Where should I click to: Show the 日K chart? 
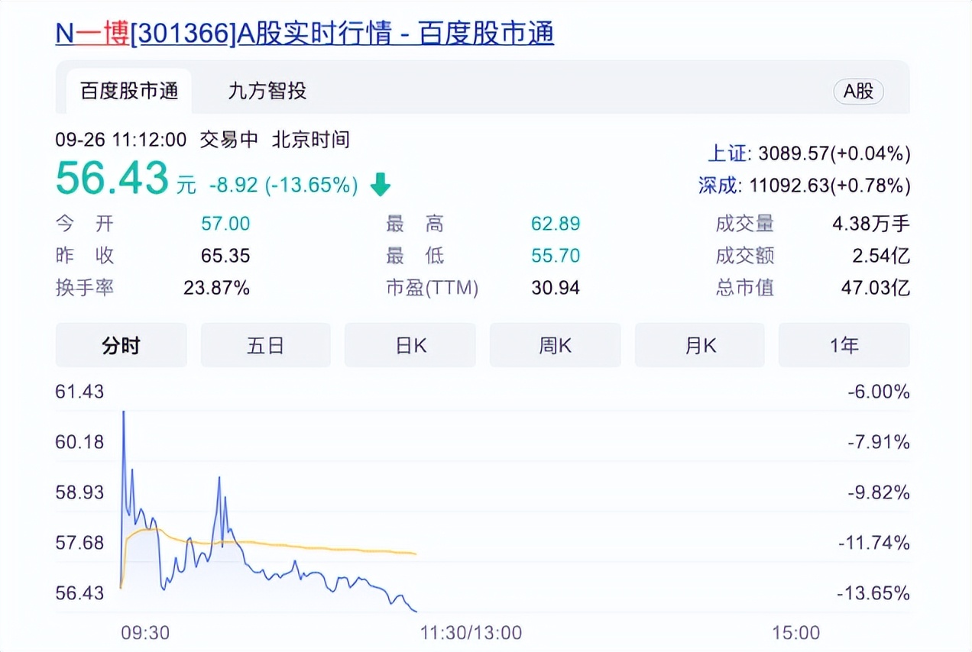[410, 346]
